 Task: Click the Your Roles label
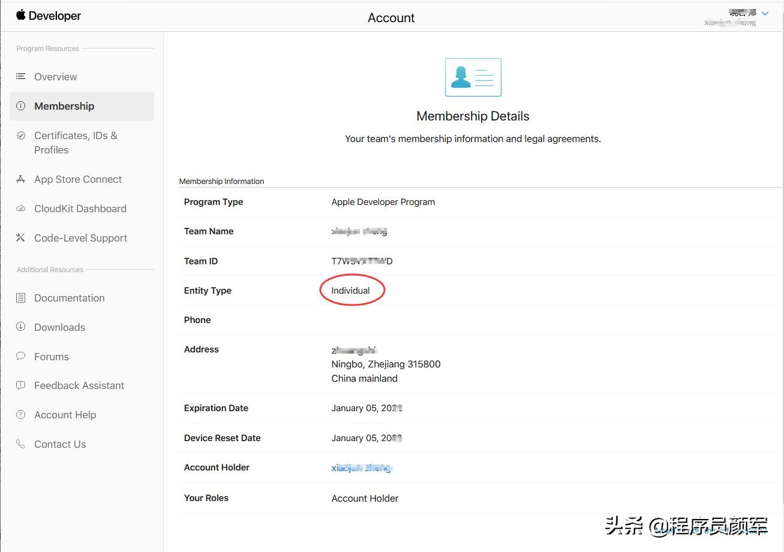(x=206, y=498)
